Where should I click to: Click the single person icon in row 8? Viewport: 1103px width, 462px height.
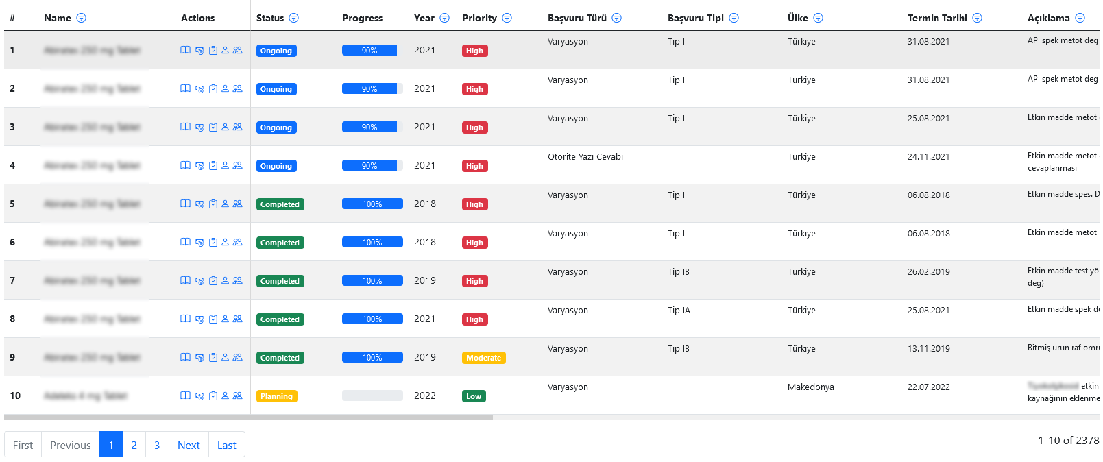(225, 319)
